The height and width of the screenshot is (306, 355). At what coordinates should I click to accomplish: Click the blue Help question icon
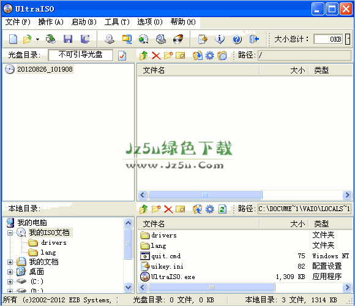coord(237,39)
